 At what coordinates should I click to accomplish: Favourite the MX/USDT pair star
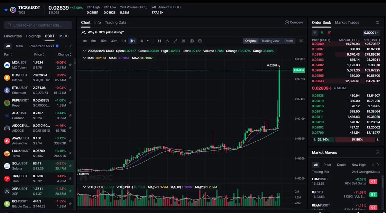coord(70,65)
